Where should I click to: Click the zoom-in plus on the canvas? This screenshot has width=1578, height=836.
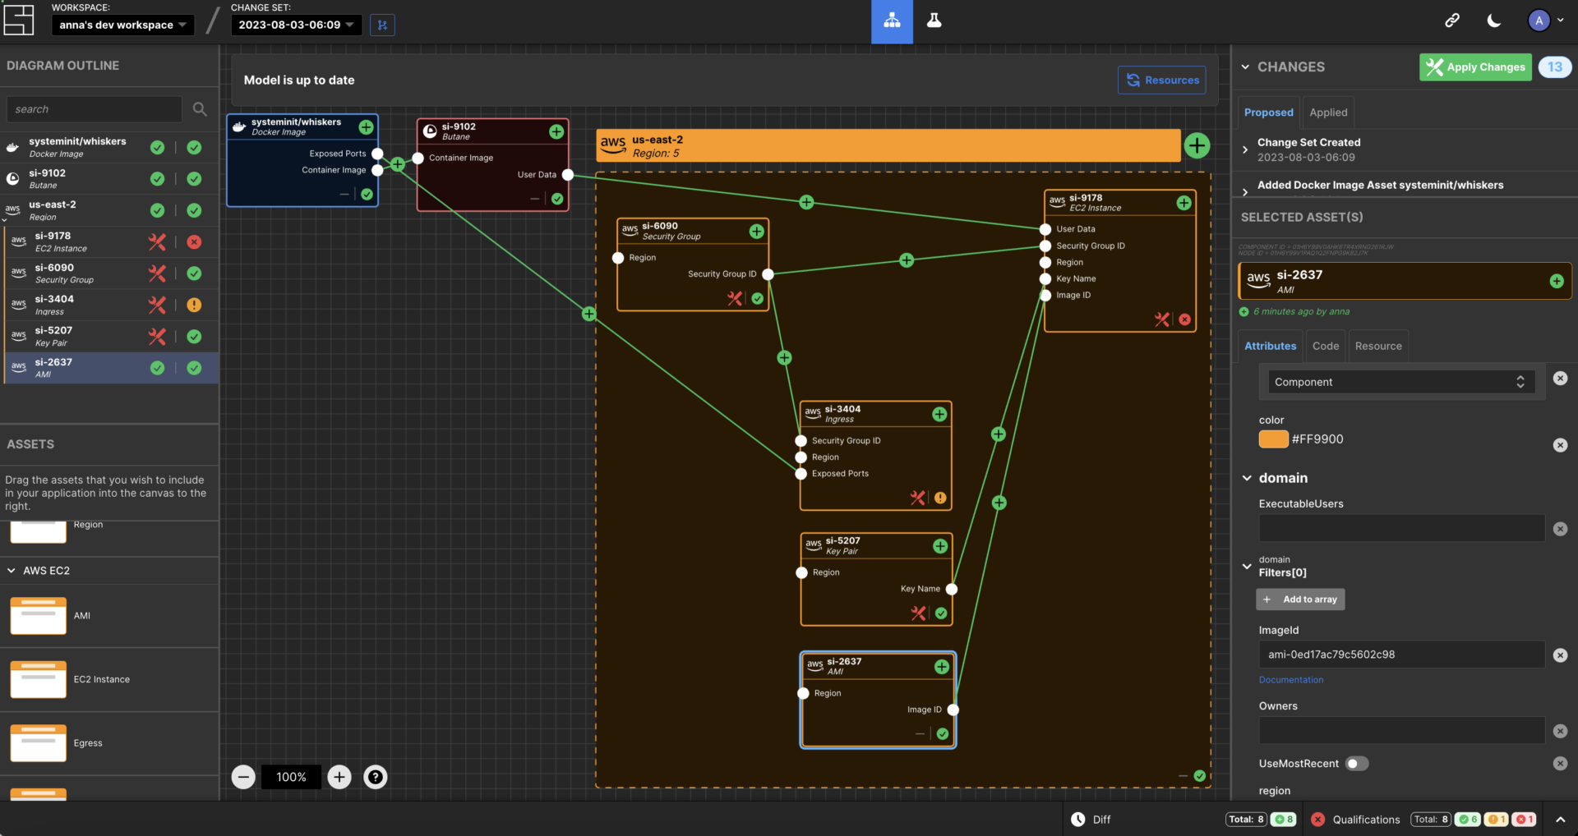[339, 776]
